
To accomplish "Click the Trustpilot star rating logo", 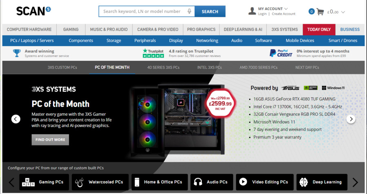I will 153,53.
